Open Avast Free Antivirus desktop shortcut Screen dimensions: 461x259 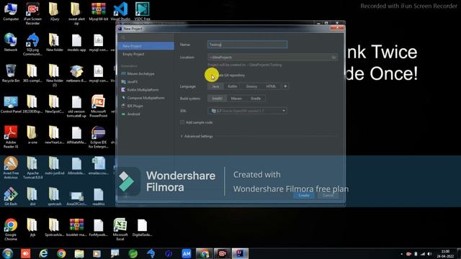point(11,168)
